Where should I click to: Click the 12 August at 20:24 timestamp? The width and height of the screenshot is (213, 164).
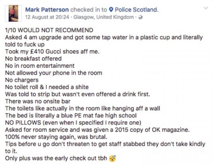point(47,17)
